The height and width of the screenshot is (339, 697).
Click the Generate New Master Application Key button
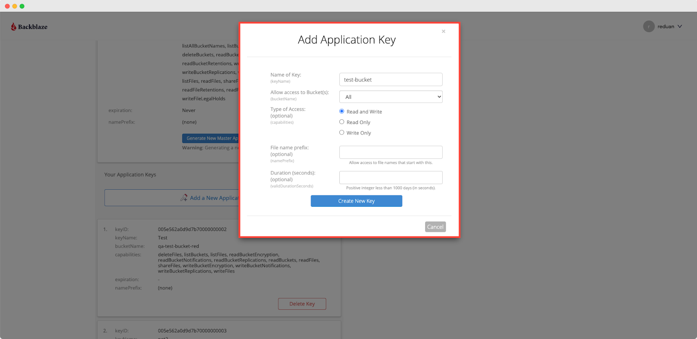210,138
